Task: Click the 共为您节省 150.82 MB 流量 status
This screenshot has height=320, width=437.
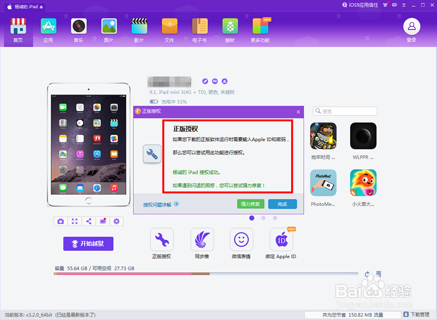Action: pos(352,315)
